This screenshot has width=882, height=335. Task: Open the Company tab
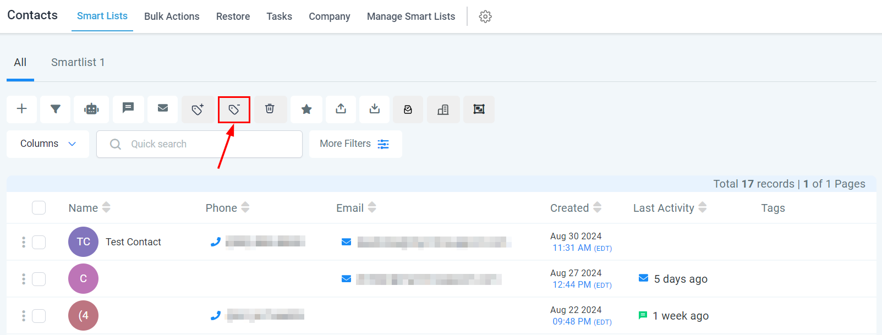coord(330,17)
